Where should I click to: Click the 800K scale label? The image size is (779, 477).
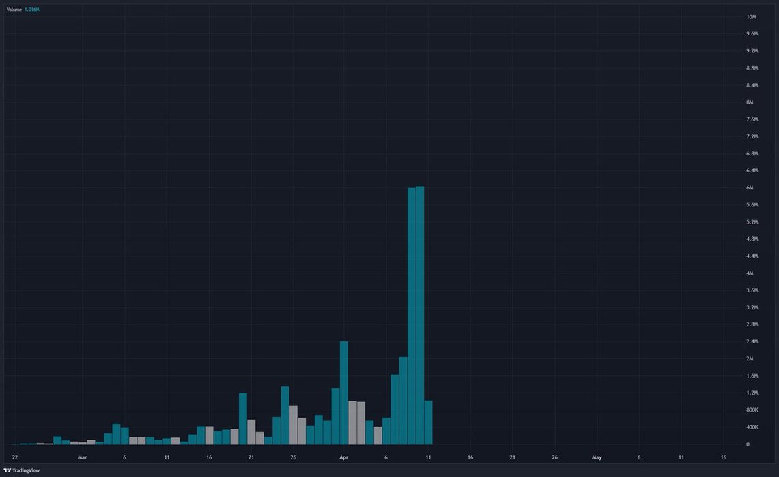tap(752, 410)
